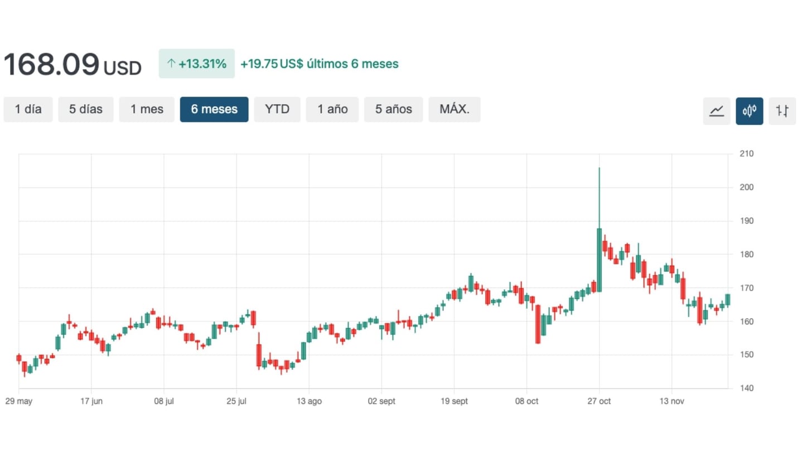Show the 1 año chart period
This screenshot has height=452, width=803.
point(332,109)
